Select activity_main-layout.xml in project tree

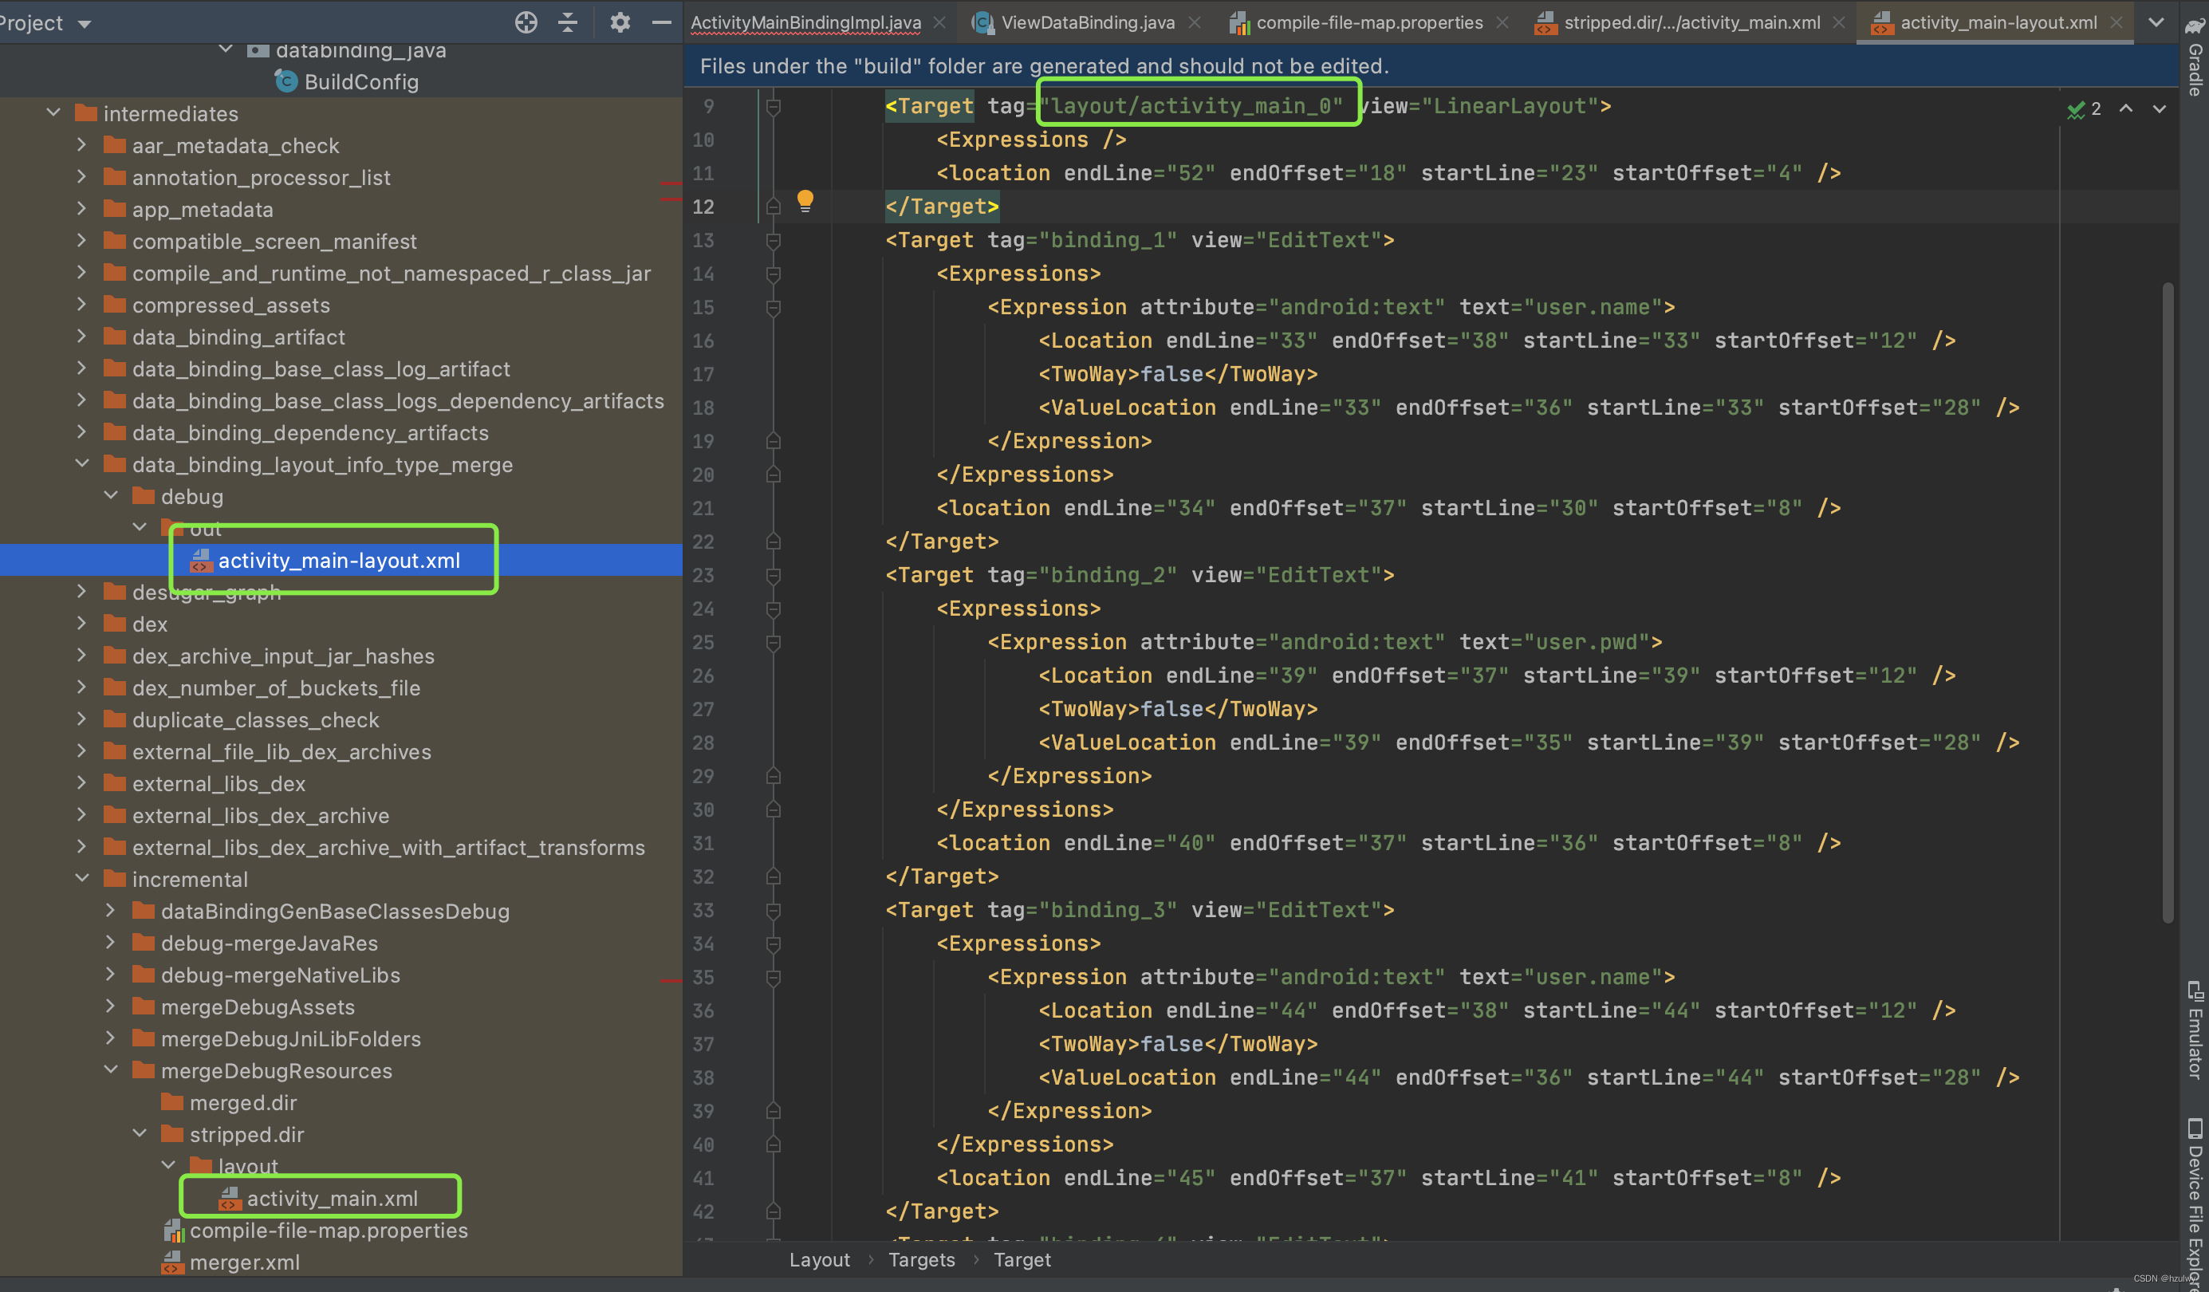coord(339,560)
